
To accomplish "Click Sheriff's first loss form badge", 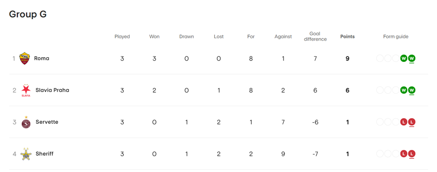I will (404, 154).
